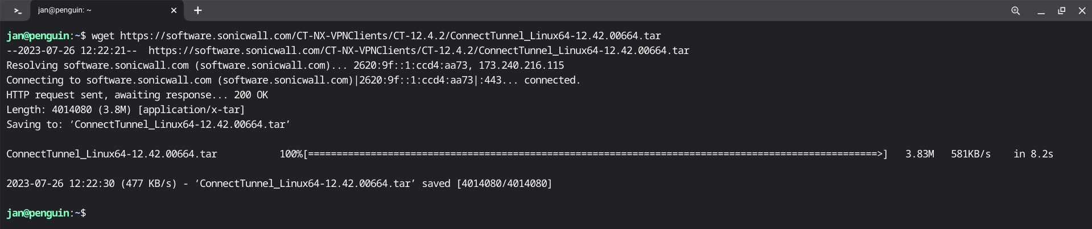Click the URL on the timestamped request line

coord(419,51)
